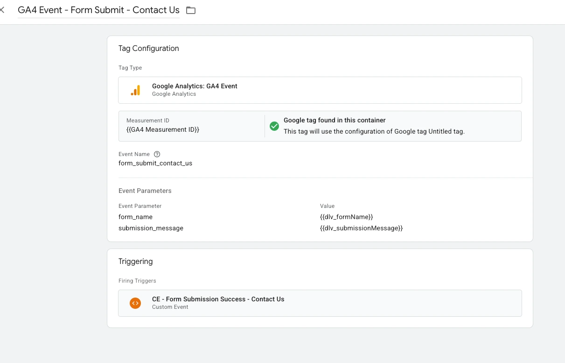Click the event name form_submit_contact_us
Viewport: 565px width, 363px height.
tap(155, 164)
